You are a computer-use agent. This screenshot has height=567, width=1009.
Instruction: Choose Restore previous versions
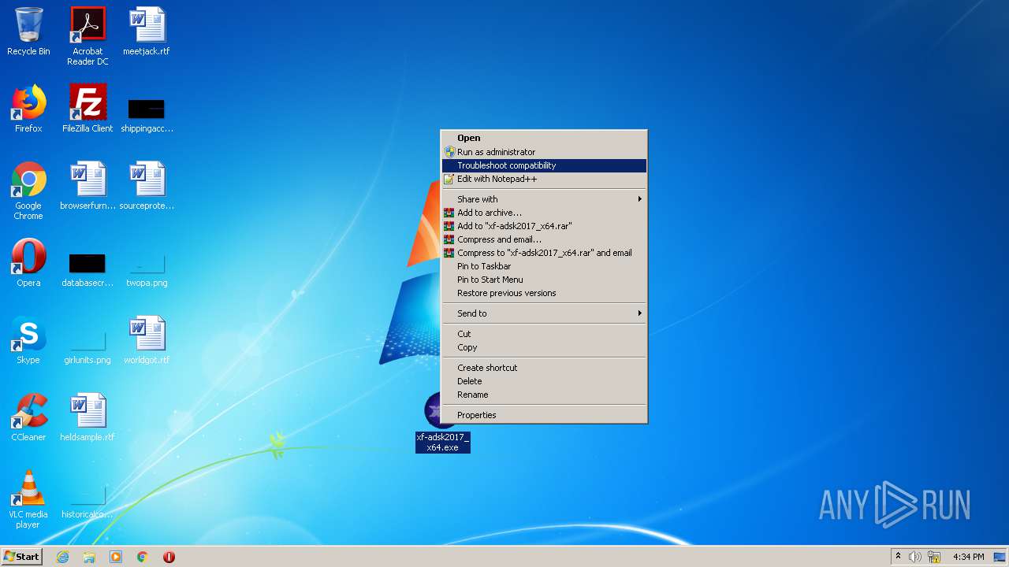pos(545,293)
